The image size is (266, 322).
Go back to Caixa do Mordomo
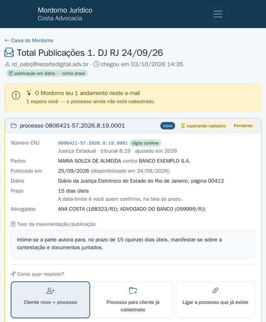29,40
